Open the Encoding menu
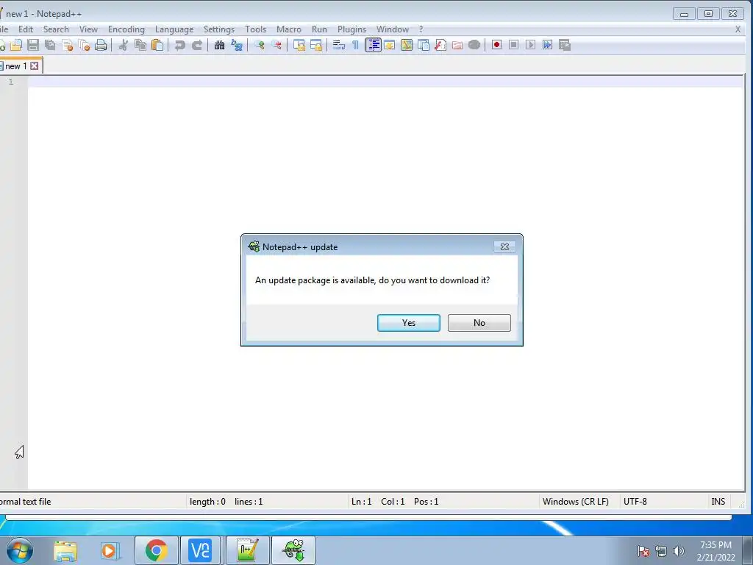Screen dimensions: 753x565 click(126, 29)
